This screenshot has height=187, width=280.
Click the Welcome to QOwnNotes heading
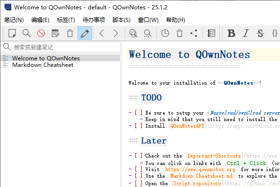pyautogui.click(x=189, y=54)
